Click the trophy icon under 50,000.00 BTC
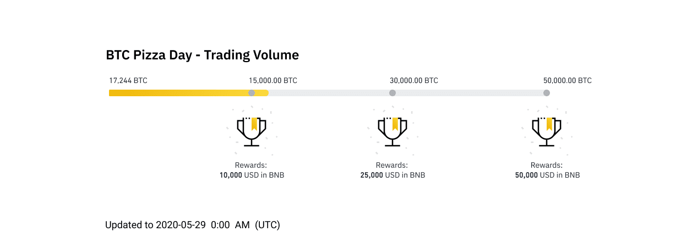692x237 pixels. click(x=547, y=131)
